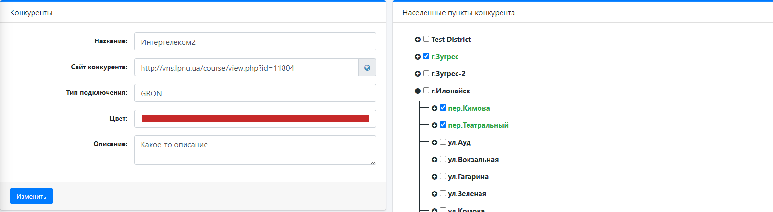
Task: Expand the Test District tree node
Action: [x=418, y=40]
